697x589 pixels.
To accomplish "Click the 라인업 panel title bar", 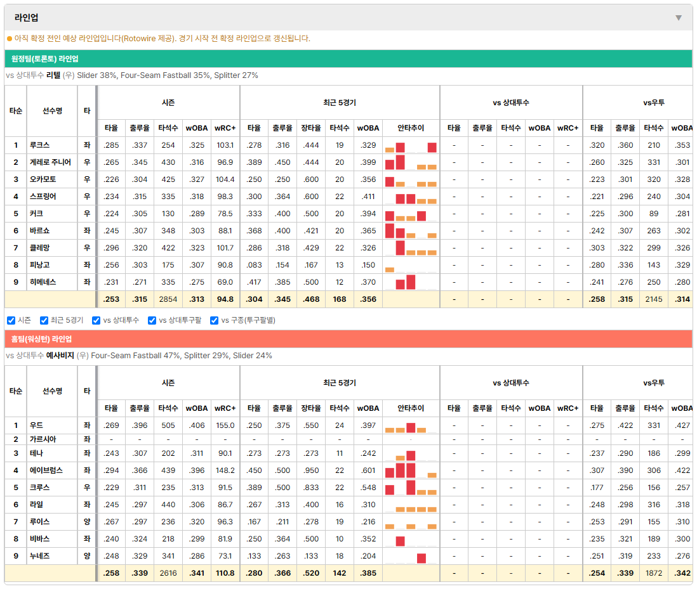I will 348,18.
